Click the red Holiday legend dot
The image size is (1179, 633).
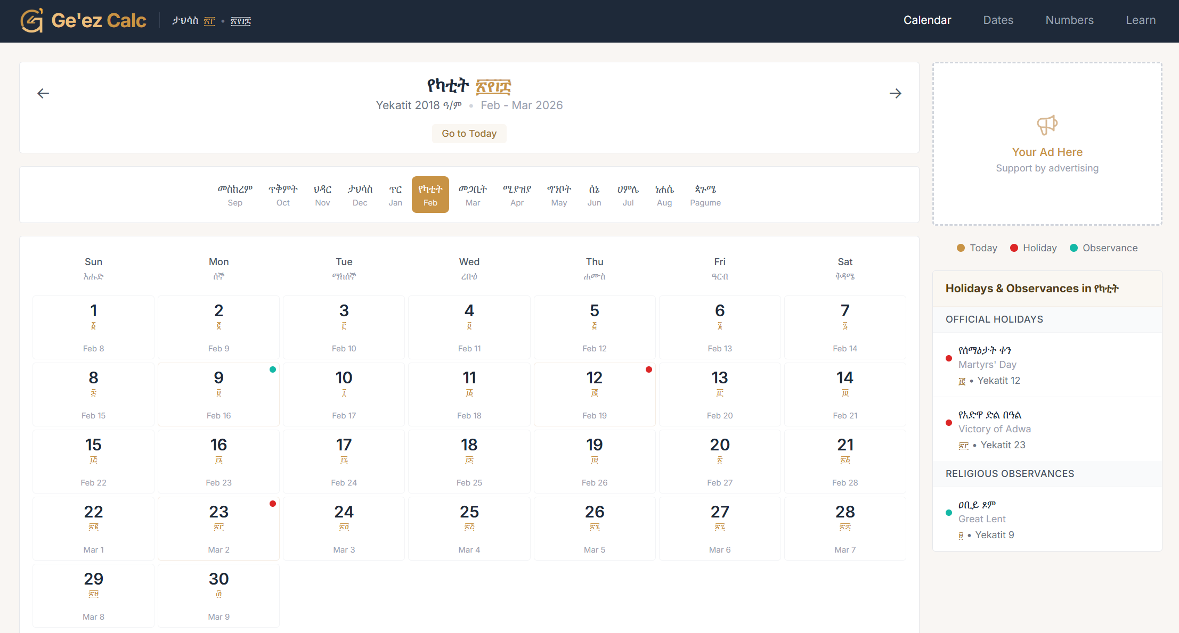(x=1014, y=248)
